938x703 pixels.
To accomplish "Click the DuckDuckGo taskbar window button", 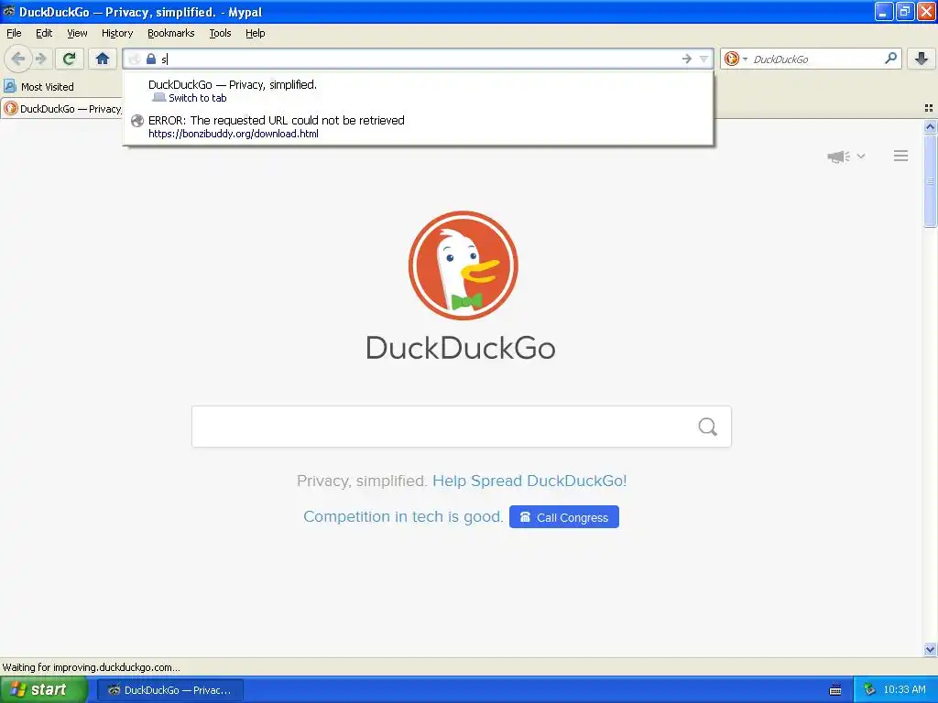I will click(x=170, y=690).
